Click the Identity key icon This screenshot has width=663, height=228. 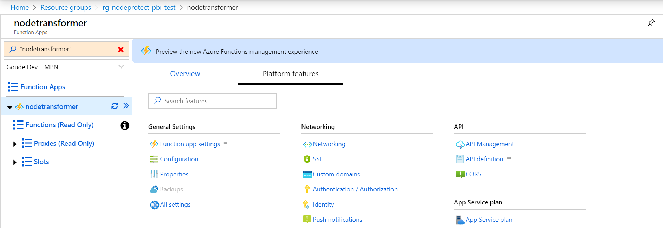[306, 204]
